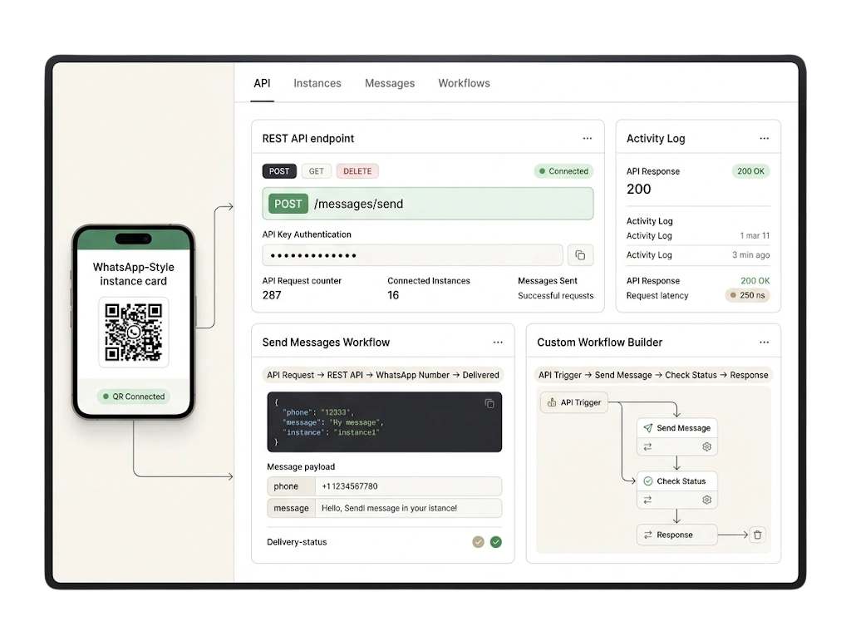The height and width of the screenshot is (636, 851).
Task: Click the API Response value 200
Action: pyautogui.click(x=639, y=189)
